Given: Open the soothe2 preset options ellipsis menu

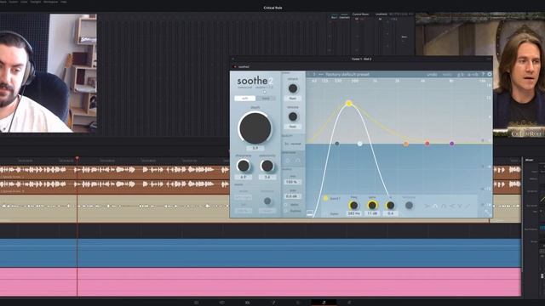Looking at the screenshot, I should click(x=321, y=74).
